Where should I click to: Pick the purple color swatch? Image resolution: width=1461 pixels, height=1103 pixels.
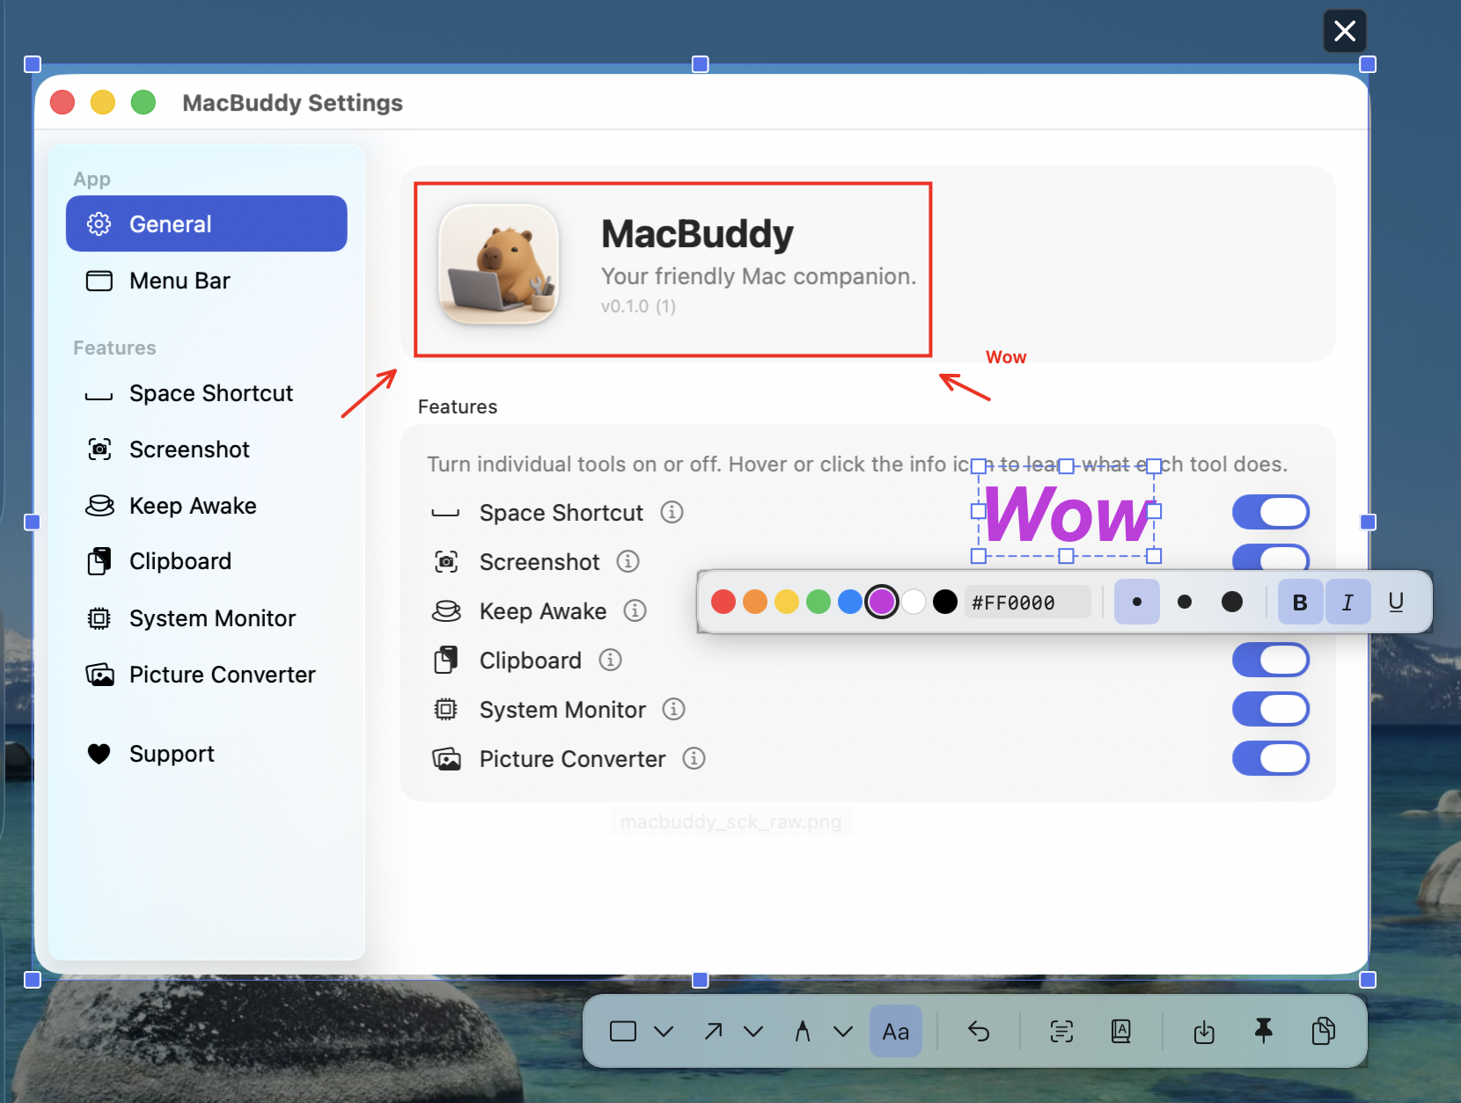[x=882, y=602]
